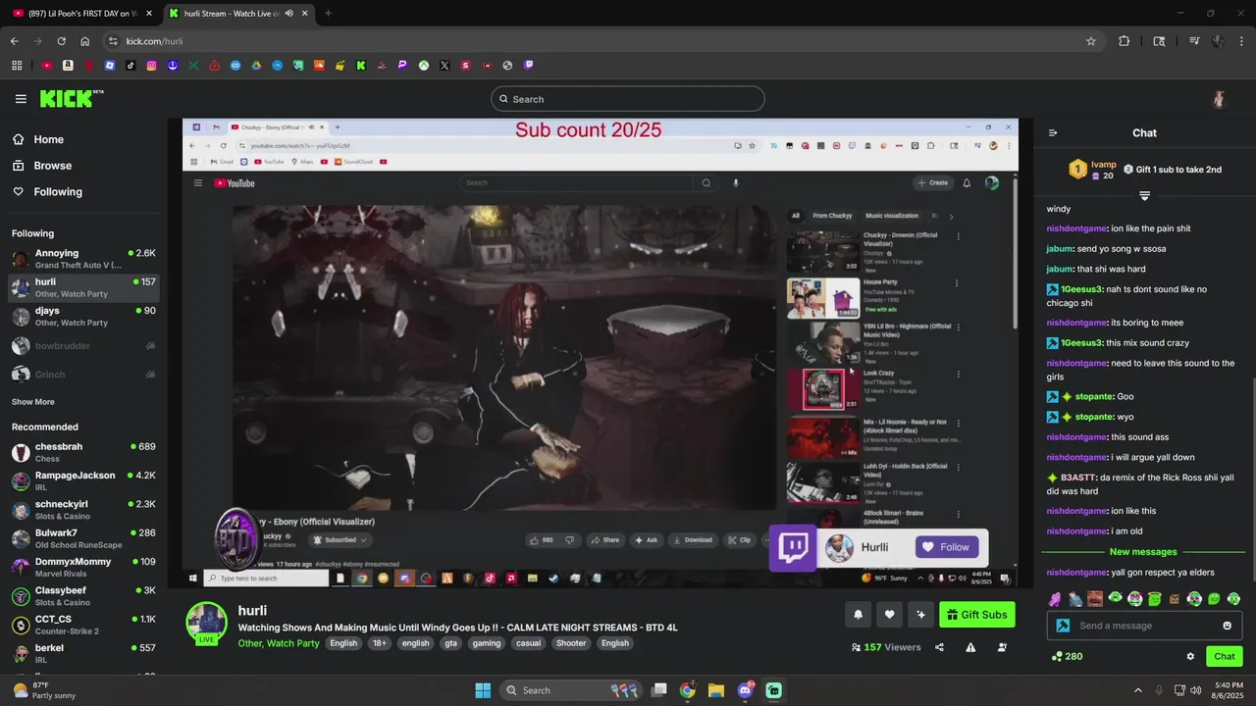
Task: Open the Instagram bookmark in the bookmarks bar
Action: (x=151, y=66)
